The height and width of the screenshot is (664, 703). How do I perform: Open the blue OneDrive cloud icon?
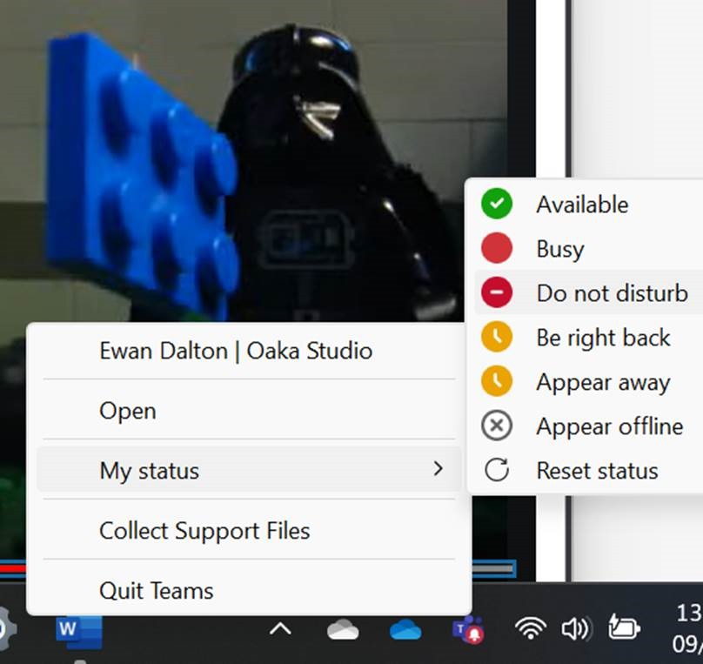point(405,629)
